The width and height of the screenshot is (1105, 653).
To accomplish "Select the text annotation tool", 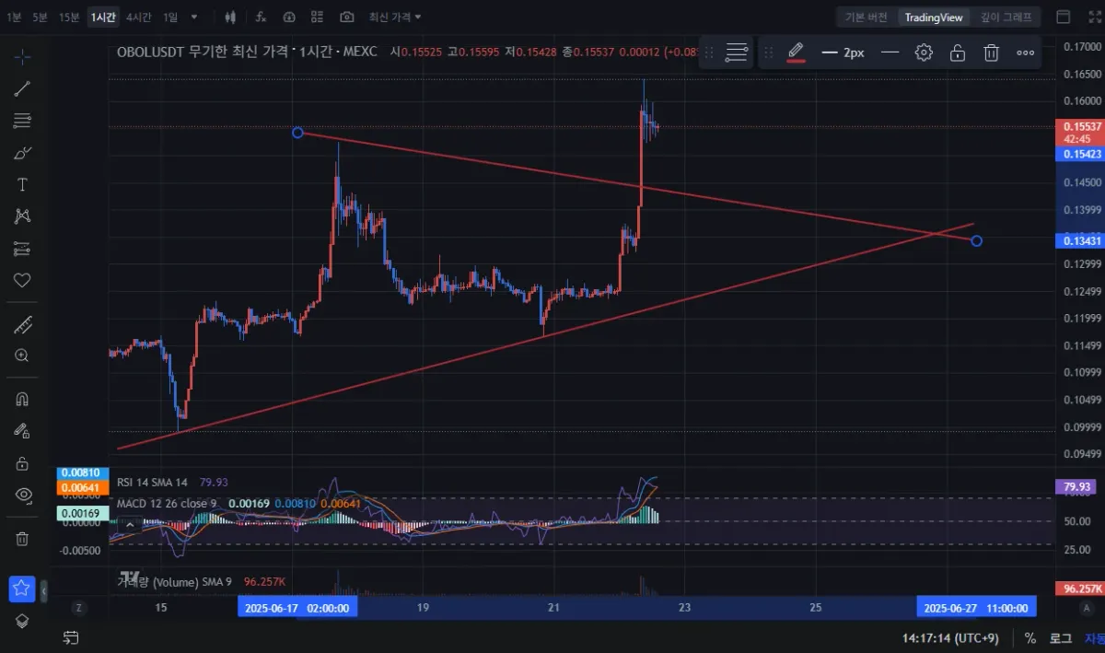I will pos(22,184).
